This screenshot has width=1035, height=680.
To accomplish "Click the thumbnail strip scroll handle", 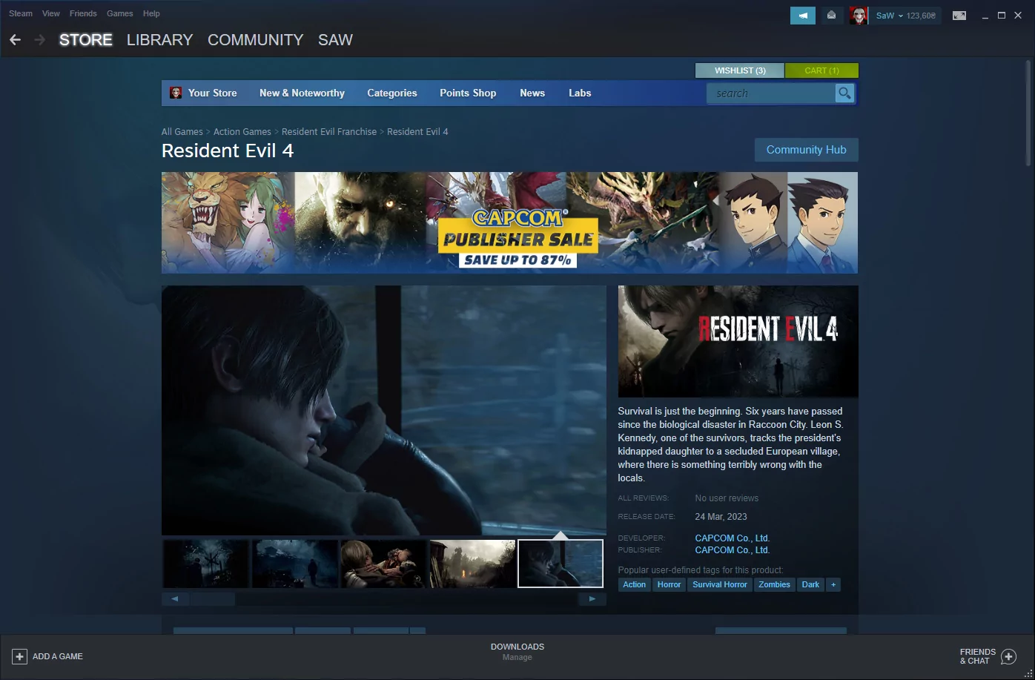I will click(x=213, y=598).
